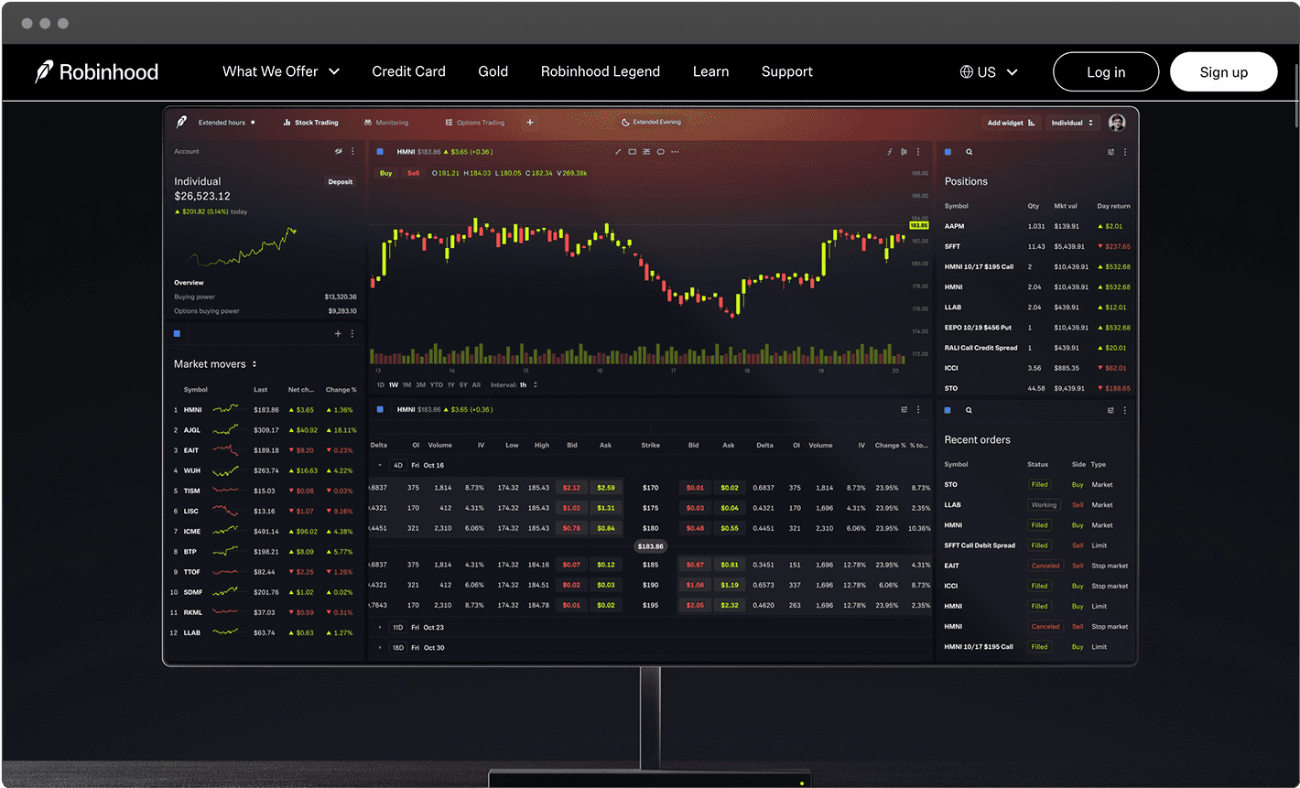The image size is (1300, 788).
Task: Expand the 18D Fri Oct 30 expiration
Action: point(380,647)
